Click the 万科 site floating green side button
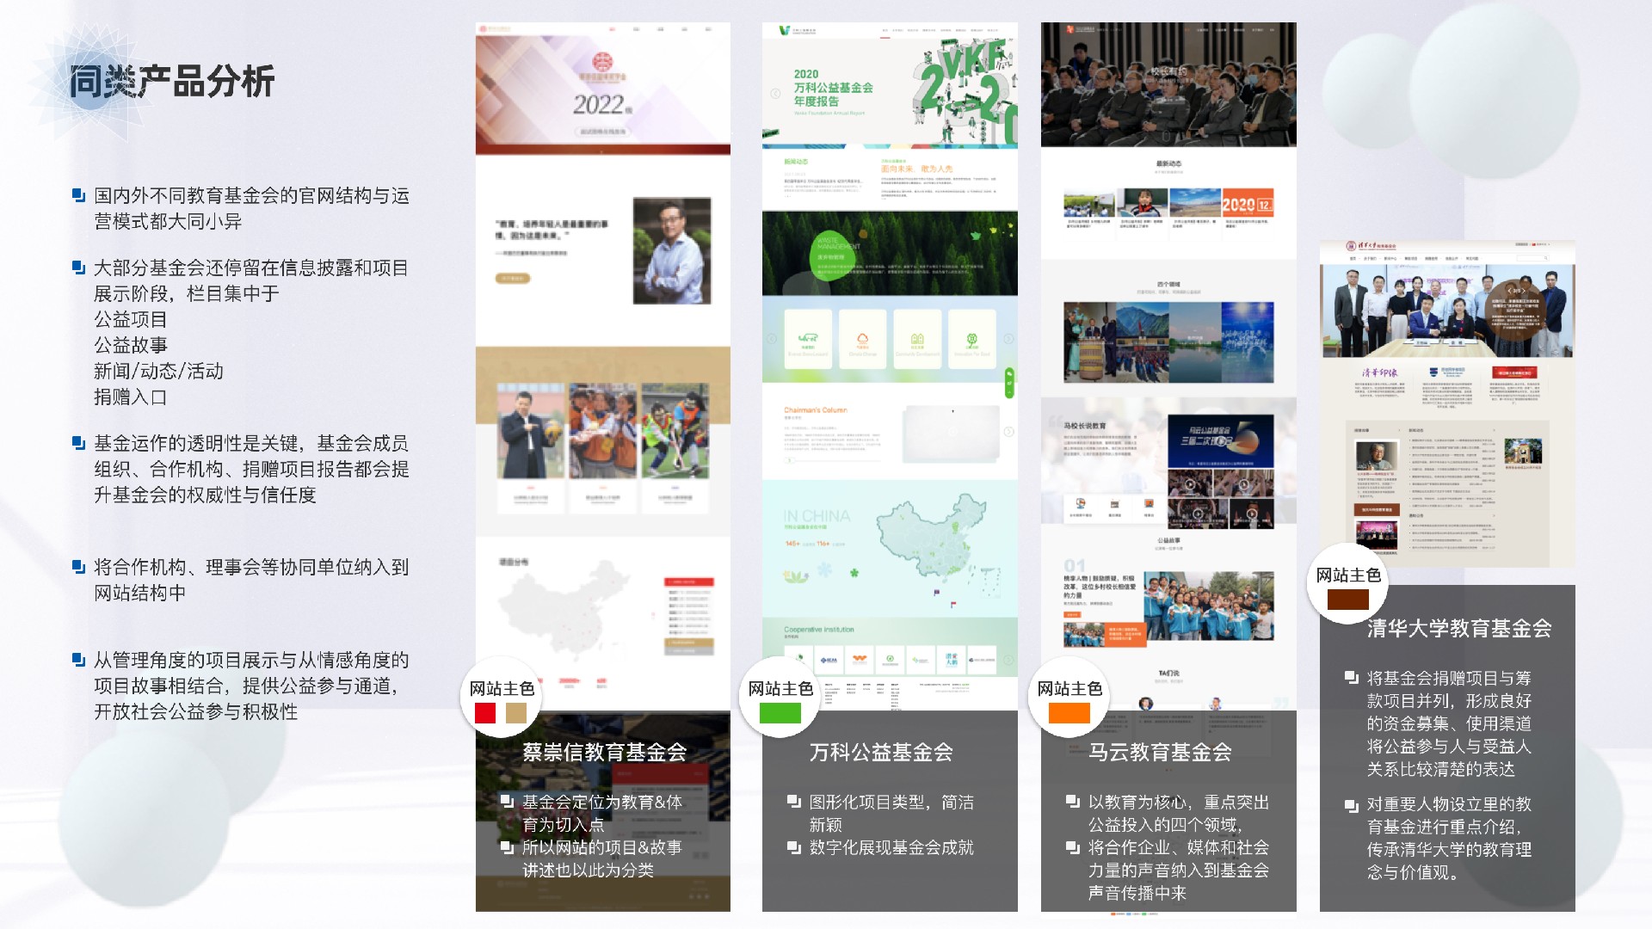 click(x=1009, y=383)
